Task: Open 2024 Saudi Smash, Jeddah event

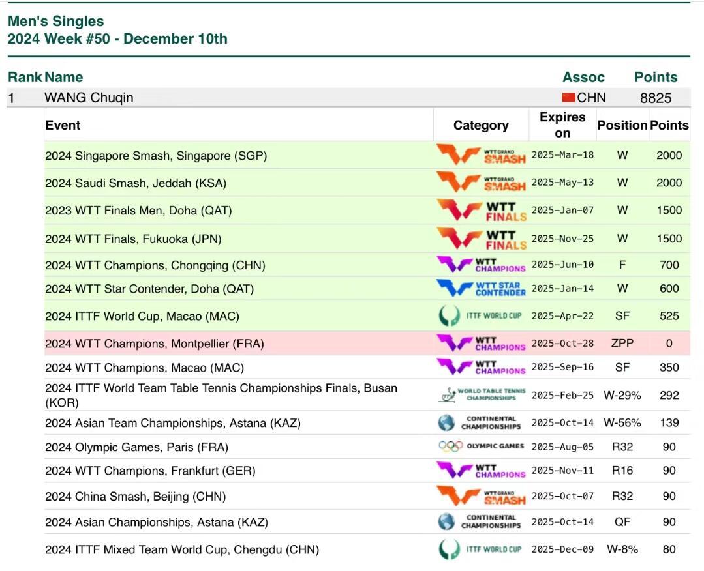Action: pos(136,183)
